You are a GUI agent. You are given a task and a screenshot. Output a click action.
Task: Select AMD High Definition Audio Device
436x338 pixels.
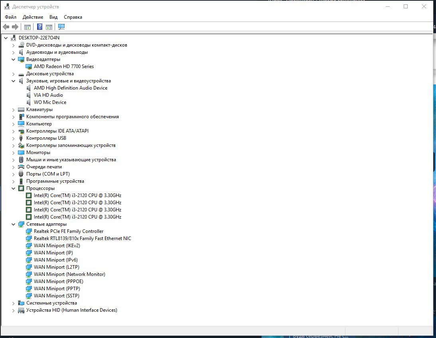coord(71,88)
